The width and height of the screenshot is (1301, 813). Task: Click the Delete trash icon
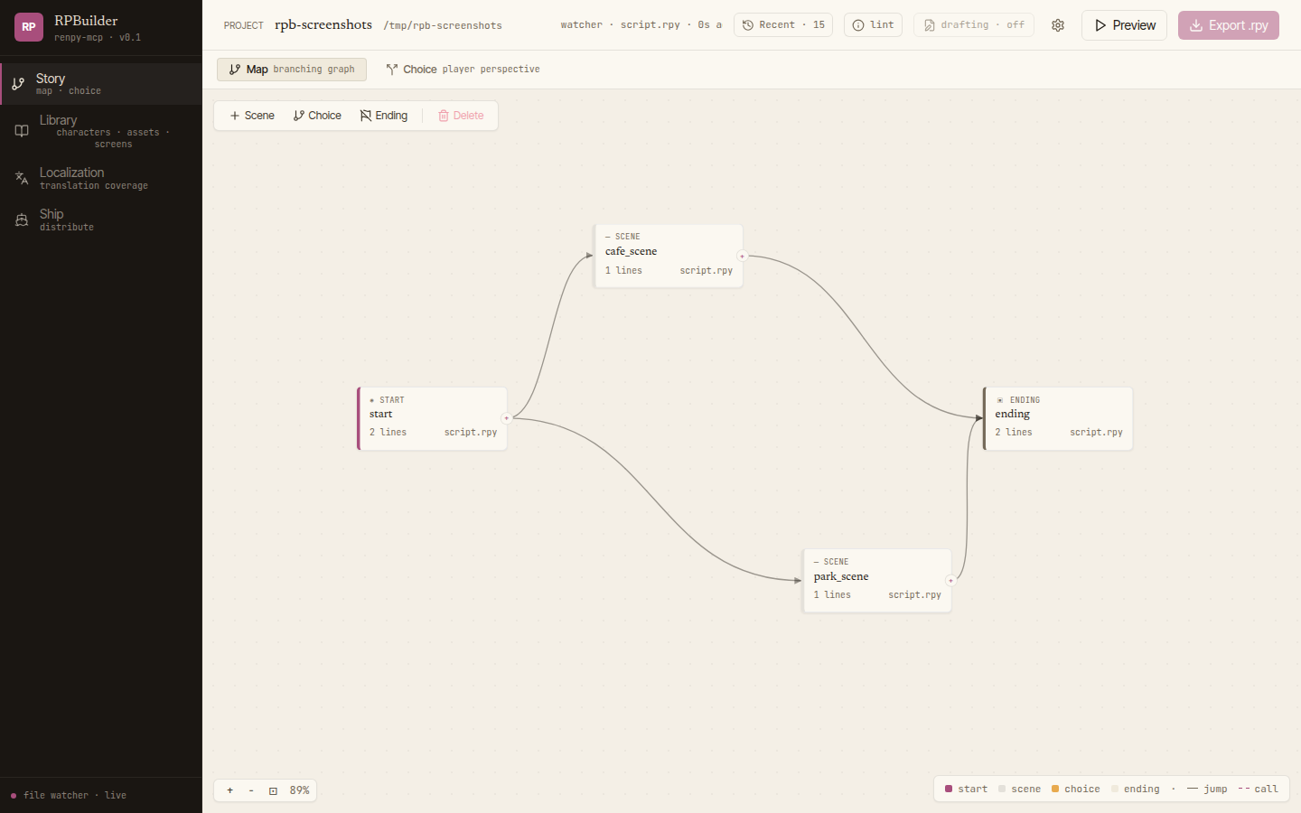(444, 116)
